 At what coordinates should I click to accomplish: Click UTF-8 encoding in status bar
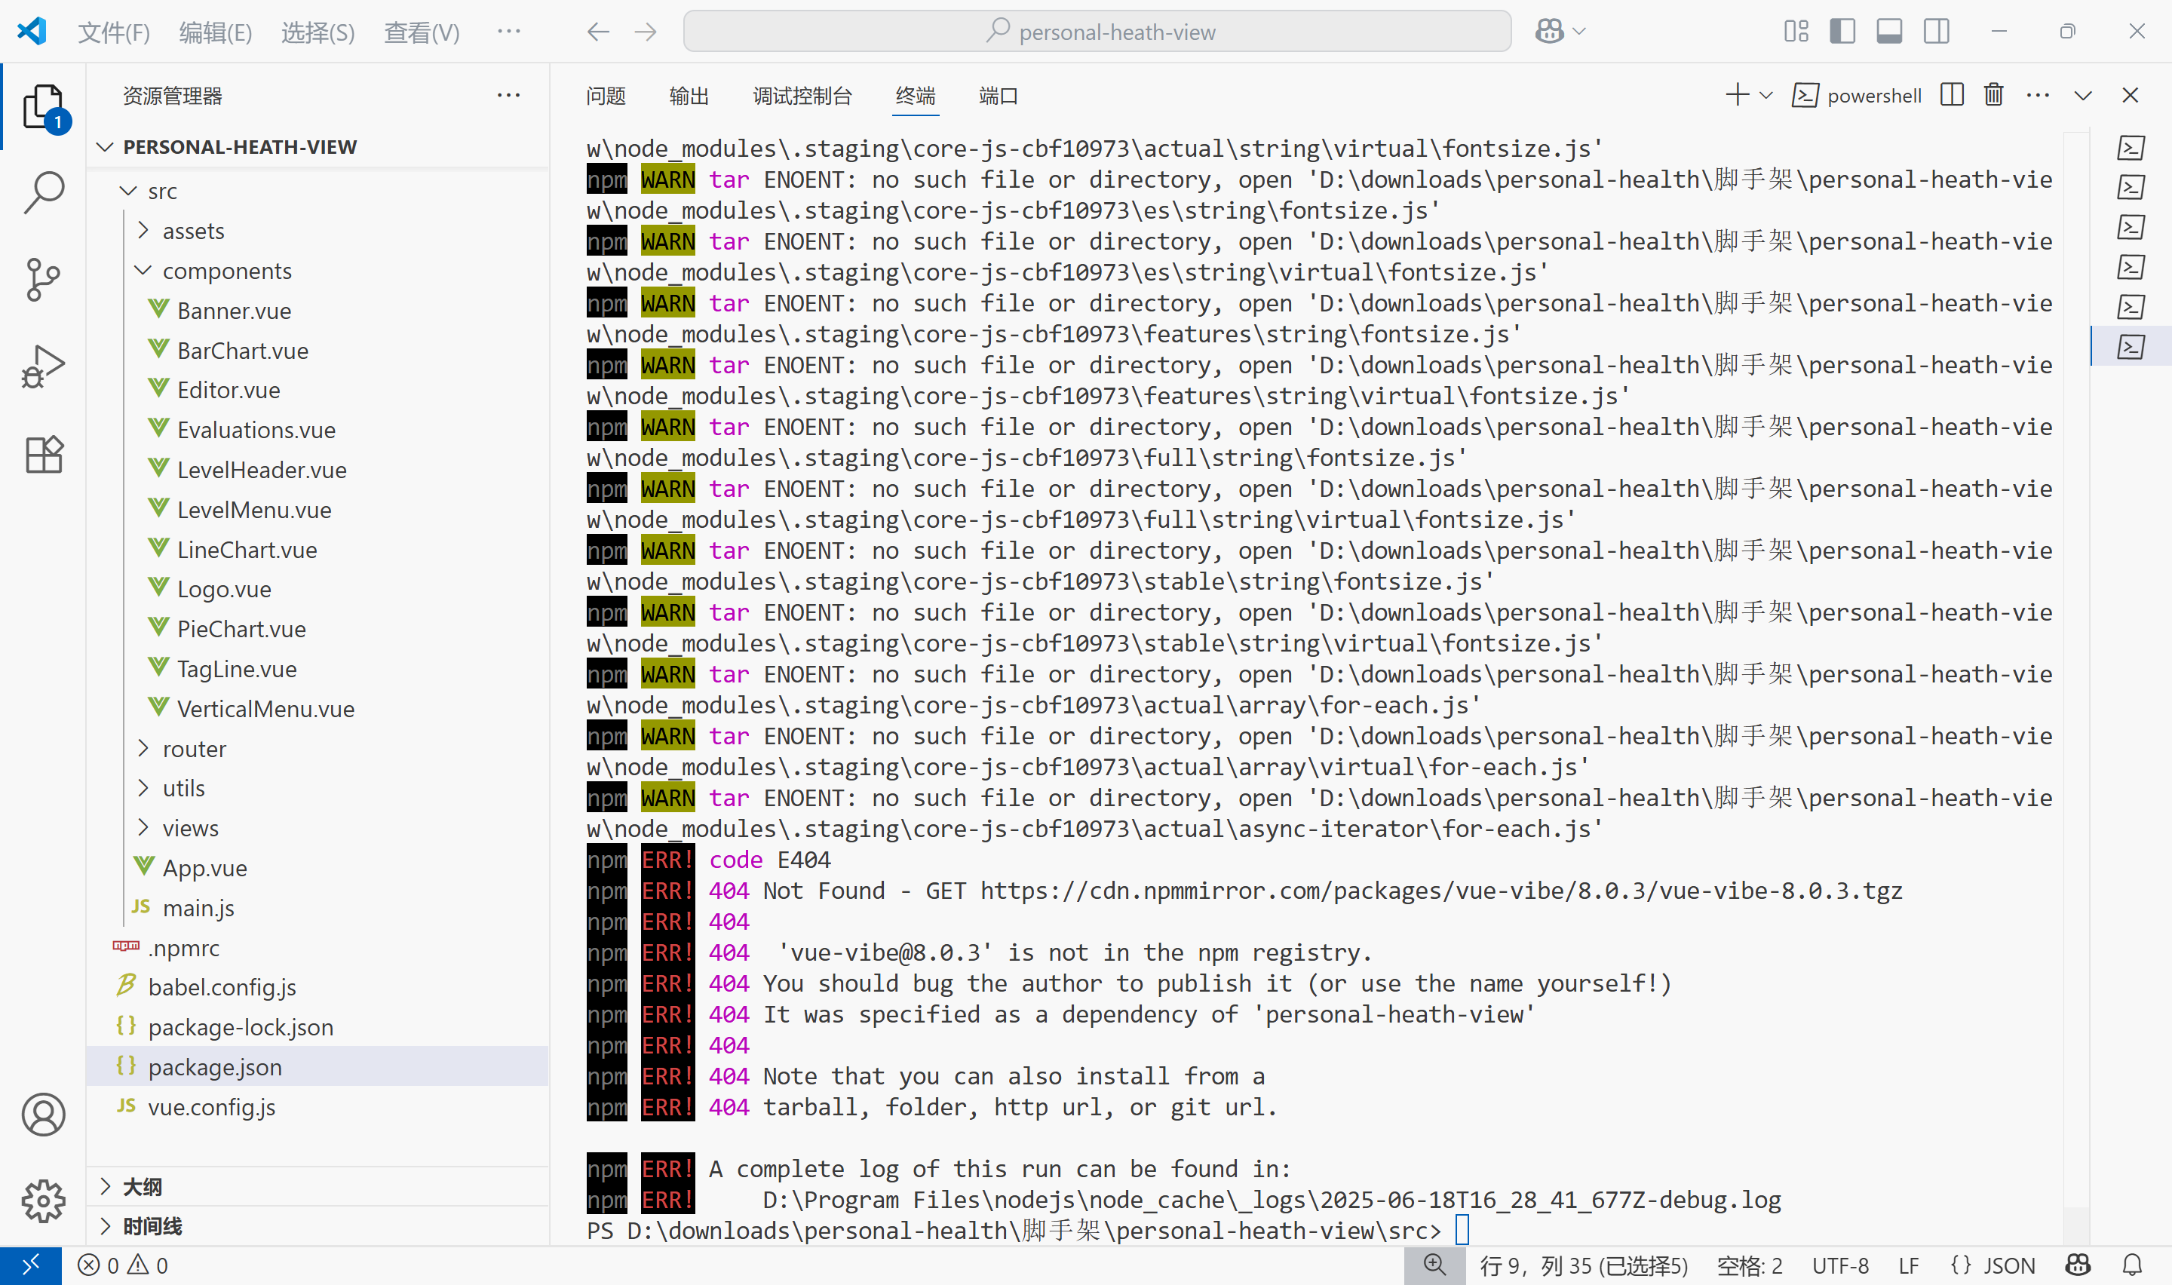(1840, 1265)
